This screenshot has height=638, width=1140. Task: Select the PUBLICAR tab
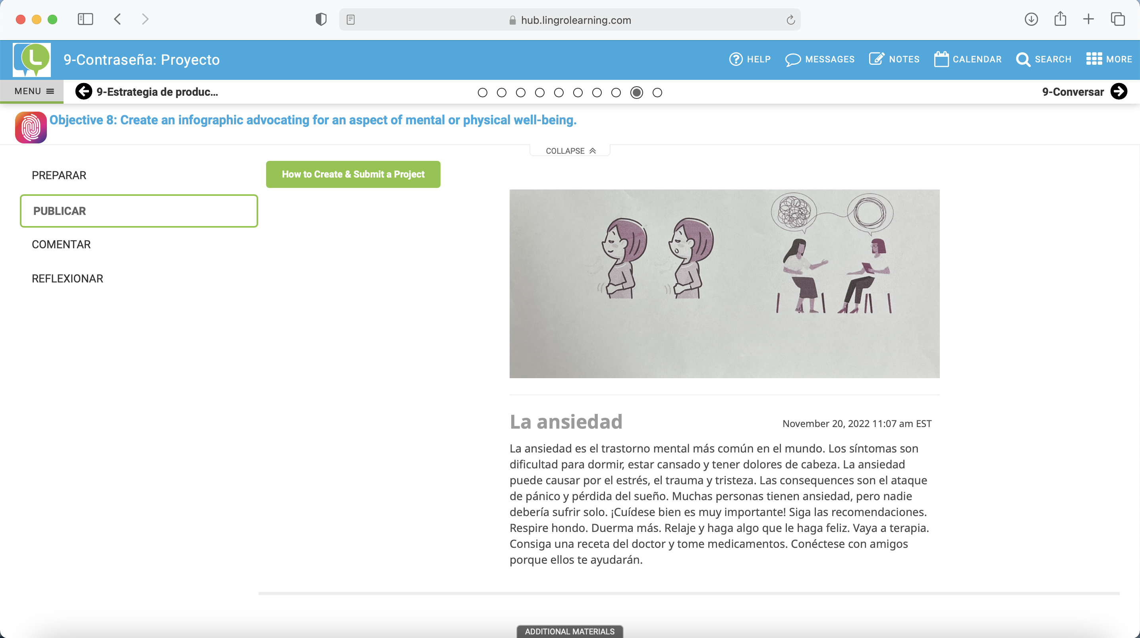pyautogui.click(x=139, y=211)
